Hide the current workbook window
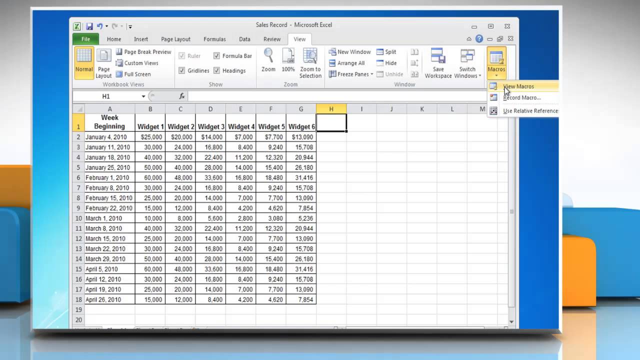 (x=386, y=63)
